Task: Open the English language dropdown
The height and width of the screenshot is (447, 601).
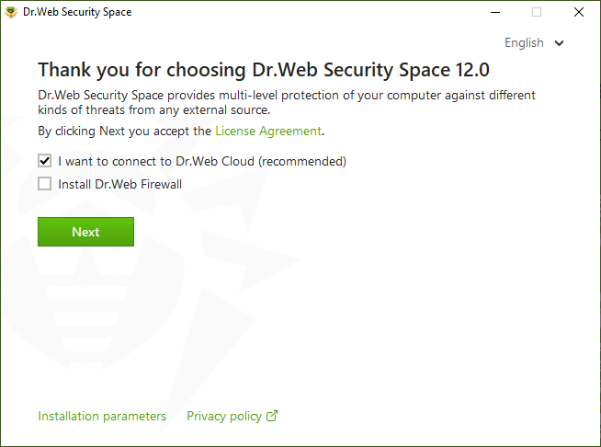Action: (x=534, y=42)
